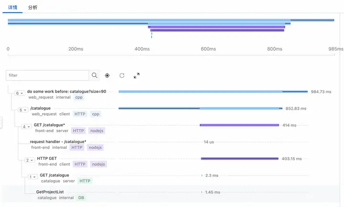Click the DB tag on GetProjectList
The image size is (344, 207).
click(81, 197)
